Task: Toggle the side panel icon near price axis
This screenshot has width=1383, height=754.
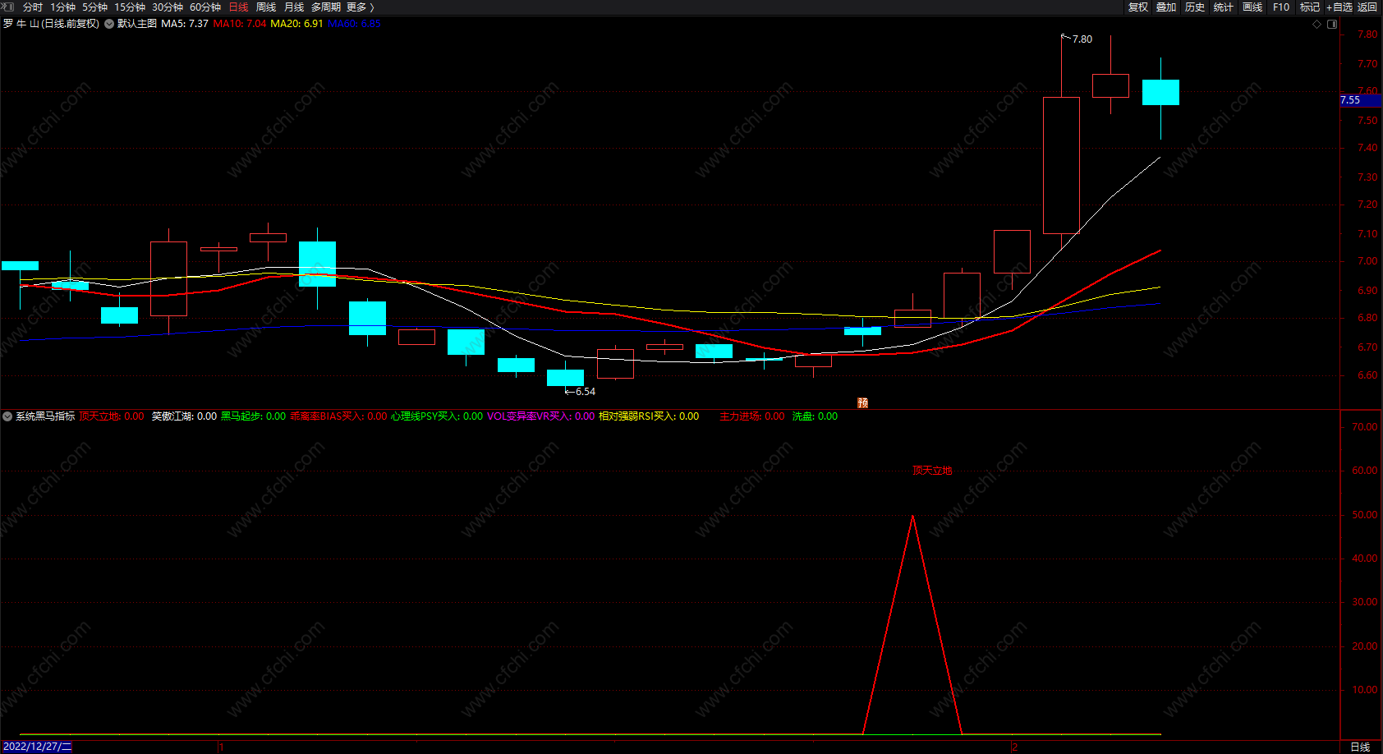Action: (x=1332, y=24)
